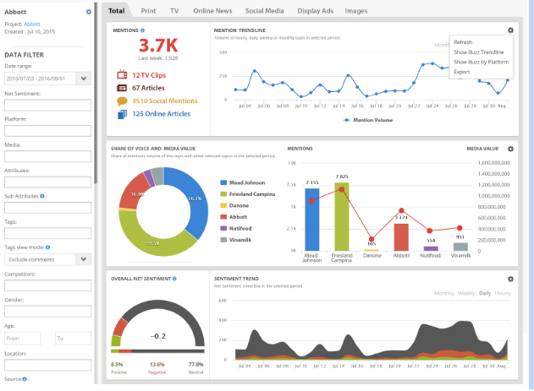This screenshot has height=391, width=534.
Task: Click the Social Mentions speech bubble icon
Action: pyautogui.click(x=122, y=100)
